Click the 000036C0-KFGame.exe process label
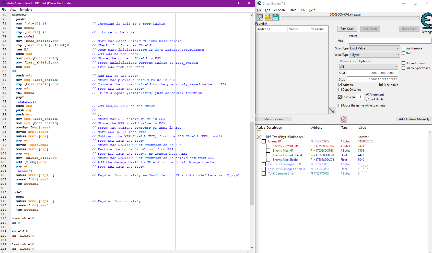 345,15
